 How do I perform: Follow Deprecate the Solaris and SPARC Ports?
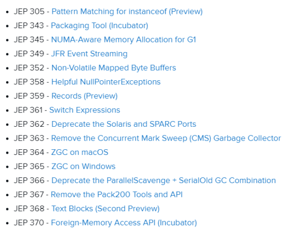click(x=124, y=124)
